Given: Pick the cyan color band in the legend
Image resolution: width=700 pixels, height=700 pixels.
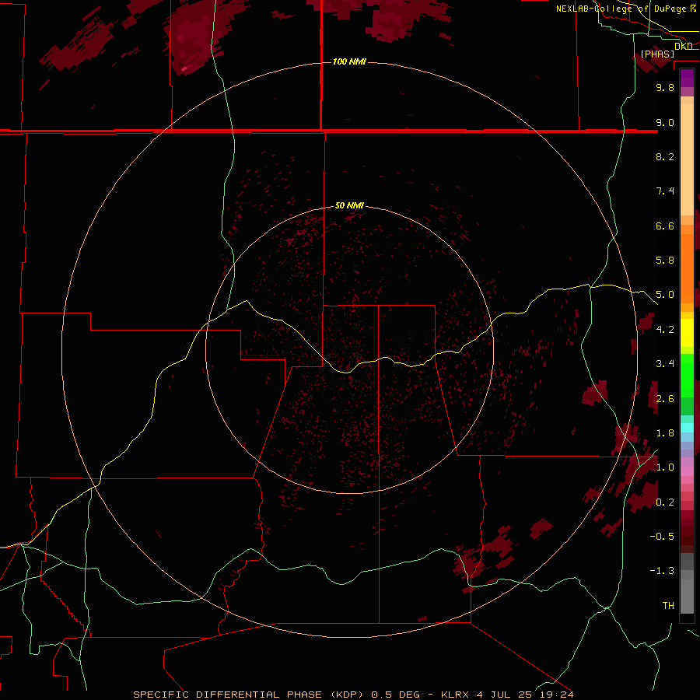Looking at the screenshot, I should coord(687,428).
